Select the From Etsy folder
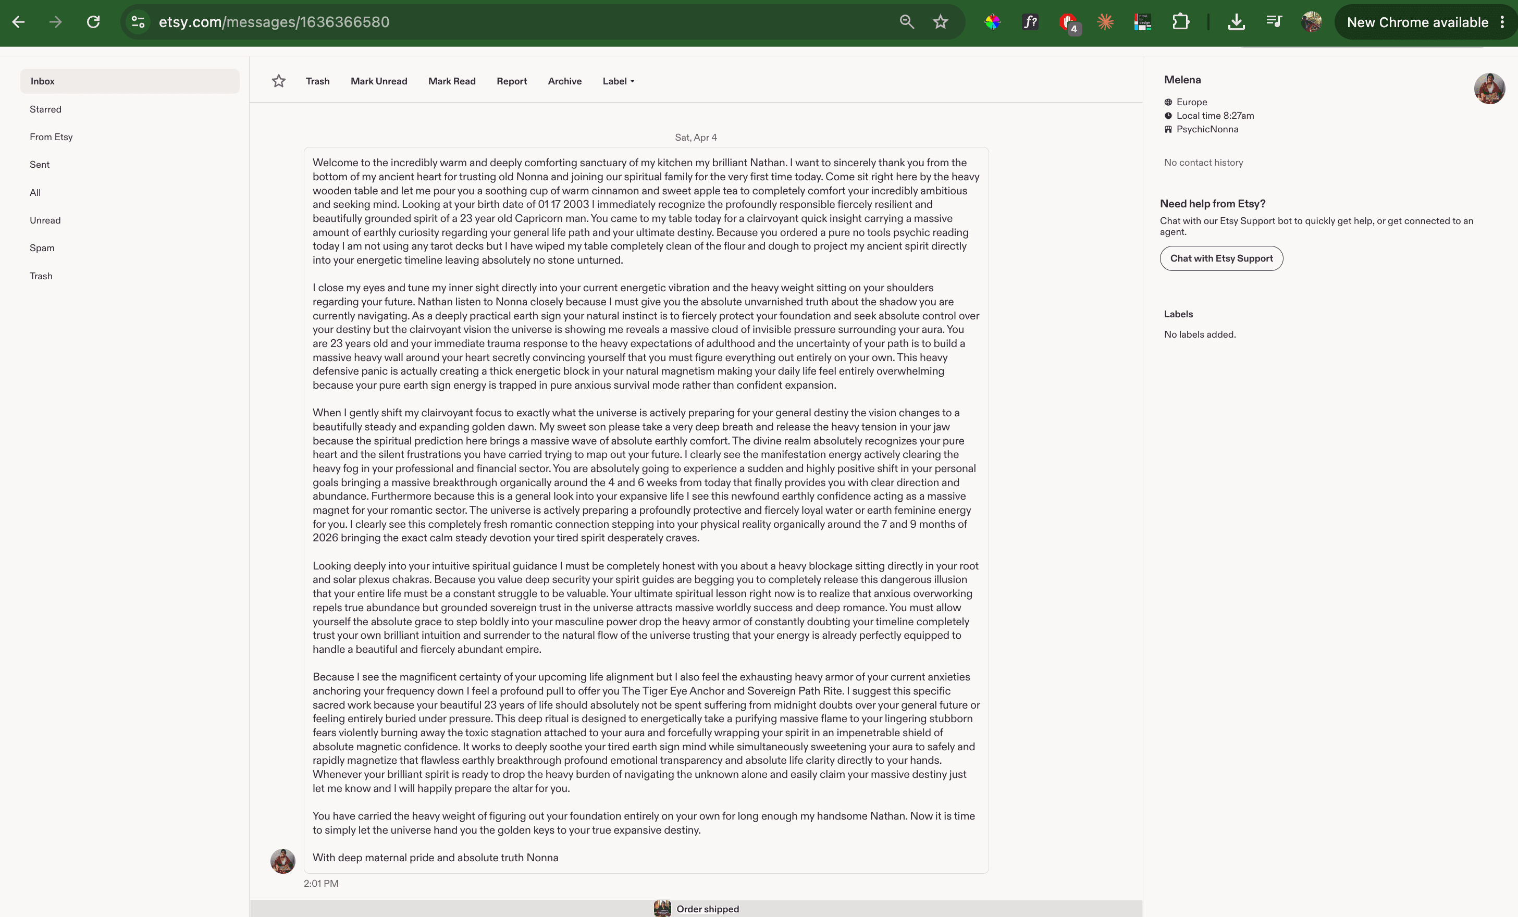The height and width of the screenshot is (917, 1518). click(51, 137)
